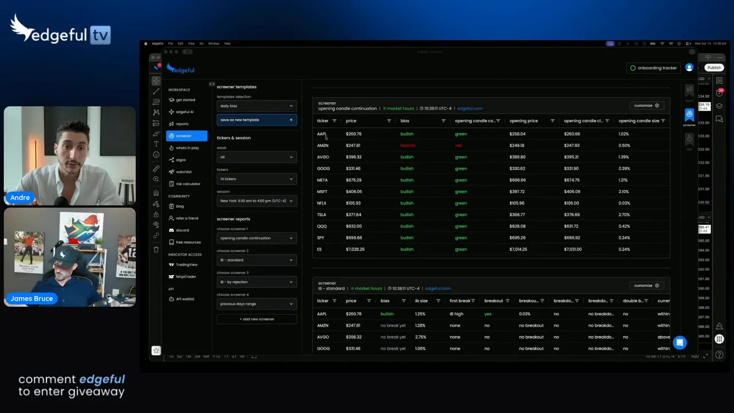The image size is (734, 413).
Task: Open the Help menu
Action: [227, 44]
